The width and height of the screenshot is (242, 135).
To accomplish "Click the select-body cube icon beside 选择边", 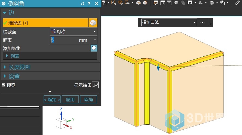I will click(93, 23).
